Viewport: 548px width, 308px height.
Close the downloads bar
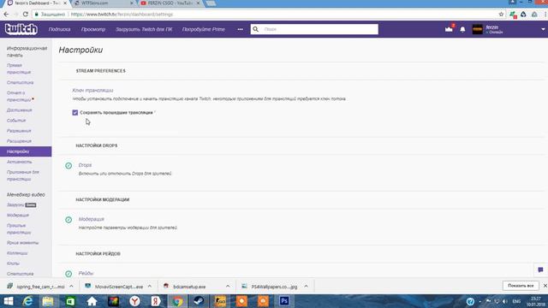click(x=545, y=286)
